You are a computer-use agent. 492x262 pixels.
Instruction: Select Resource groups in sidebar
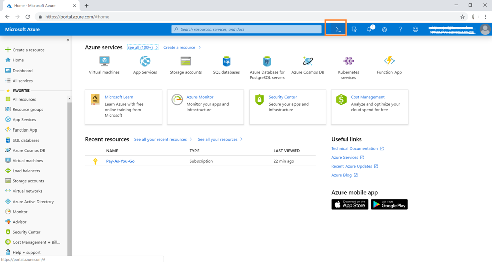pos(28,109)
